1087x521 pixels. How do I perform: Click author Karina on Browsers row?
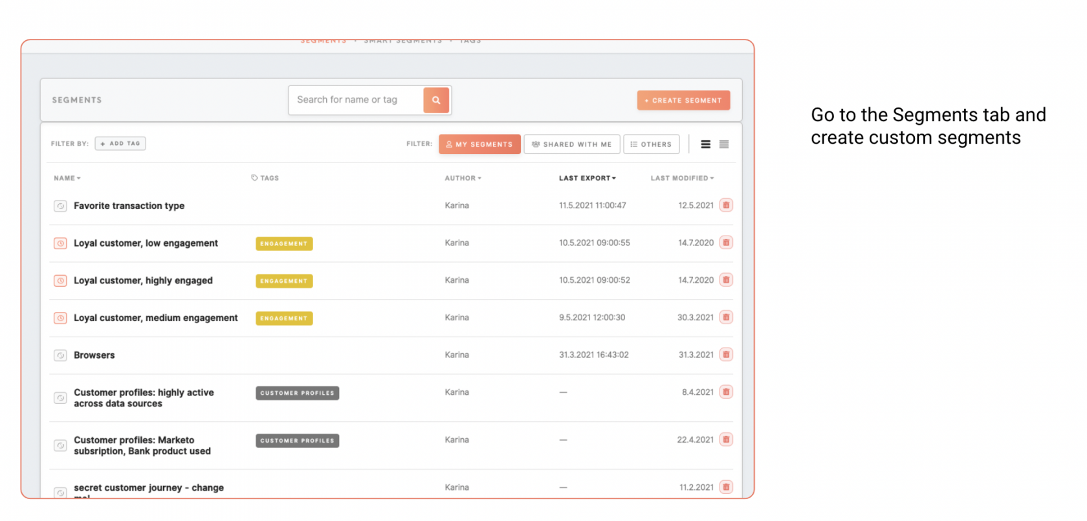457,355
